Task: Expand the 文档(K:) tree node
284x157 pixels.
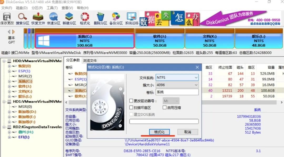Action: (x=9, y=91)
